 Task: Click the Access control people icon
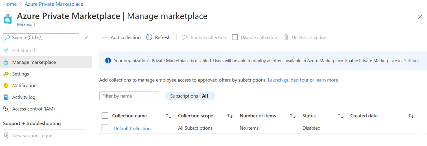(6, 109)
